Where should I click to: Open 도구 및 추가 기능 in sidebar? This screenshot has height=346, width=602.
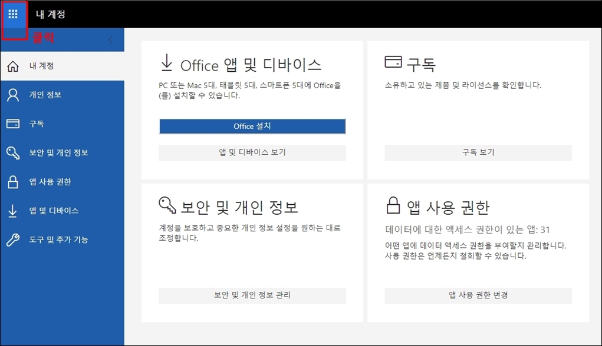[x=62, y=240]
